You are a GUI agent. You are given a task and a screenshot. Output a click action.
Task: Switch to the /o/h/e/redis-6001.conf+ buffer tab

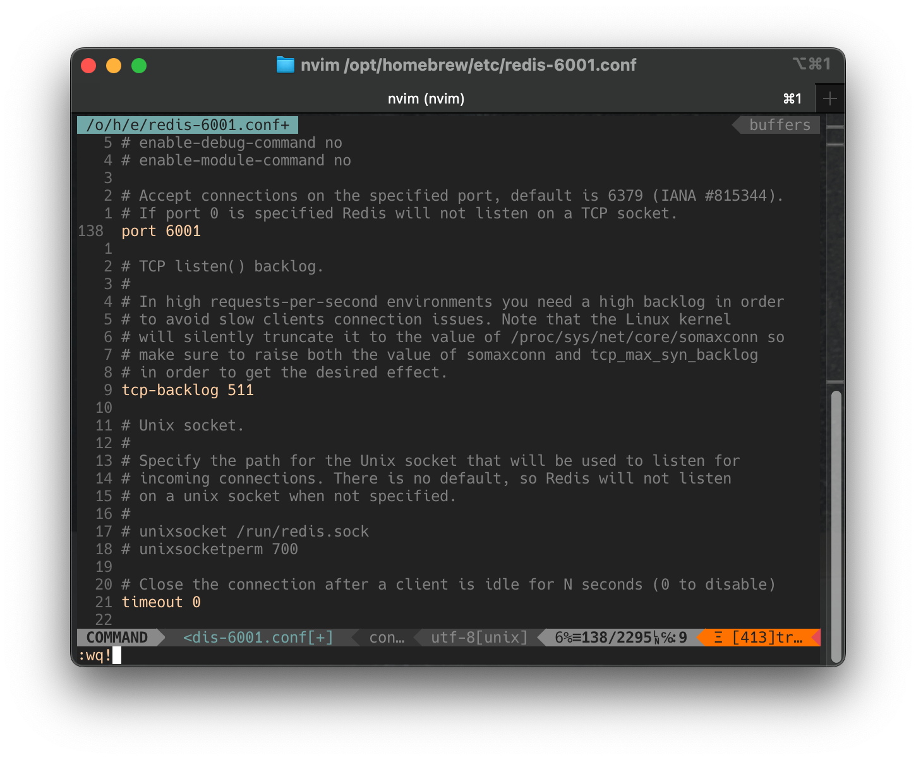click(x=187, y=124)
